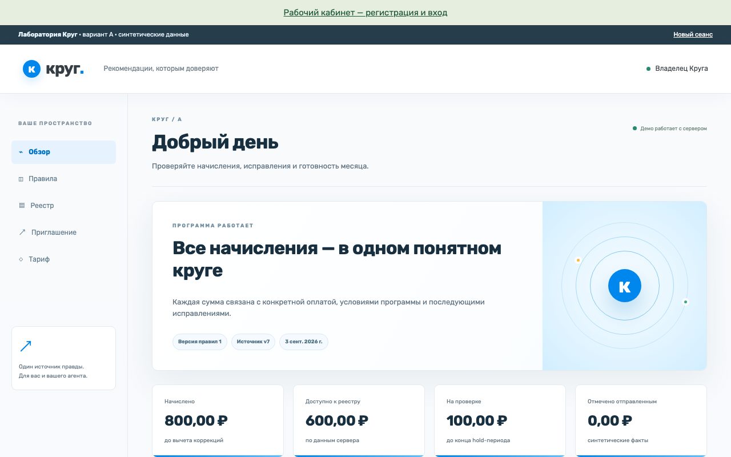This screenshot has height=457, width=731.
Task: Click the Владелец Круга account label
Action: (681, 69)
